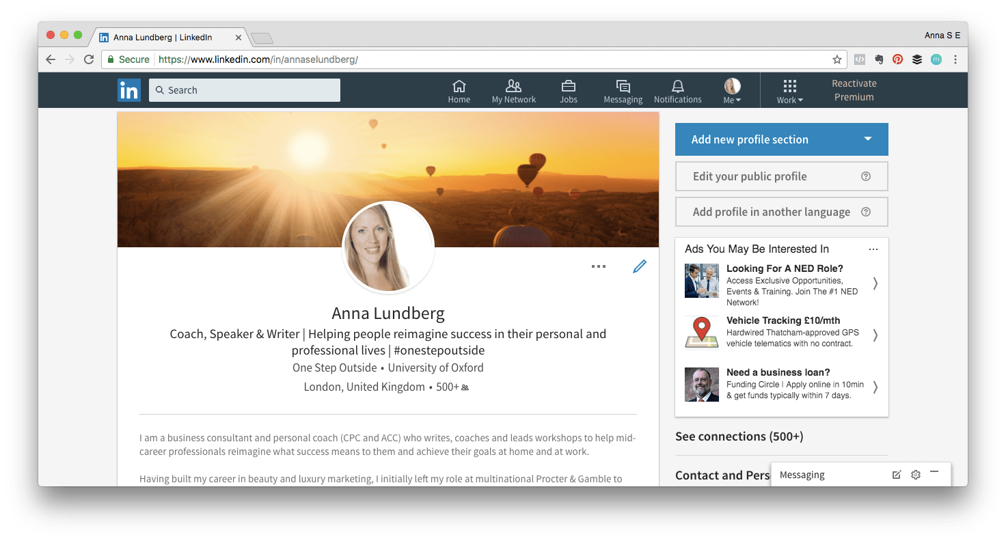Open the Add new profile section dropdown
The height and width of the screenshot is (541, 1006).
tap(781, 139)
